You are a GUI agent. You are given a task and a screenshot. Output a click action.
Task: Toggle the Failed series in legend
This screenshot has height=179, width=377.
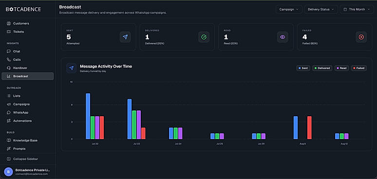point(358,68)
